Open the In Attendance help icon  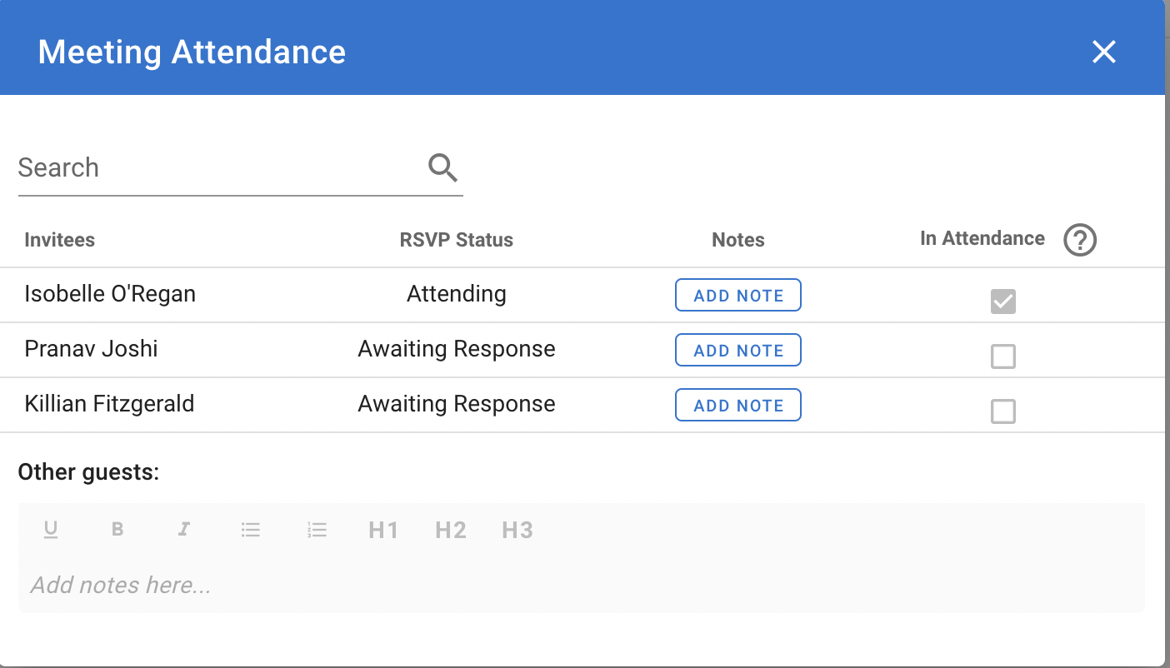(x=1080, y=241)
